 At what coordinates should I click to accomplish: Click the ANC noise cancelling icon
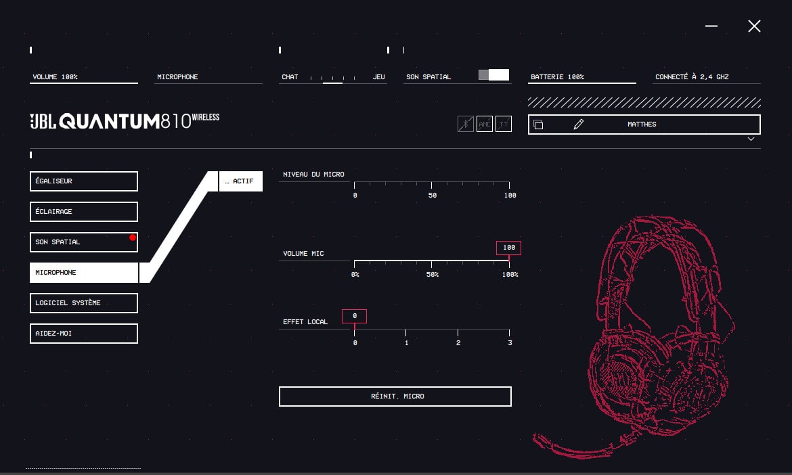pyautogui.click(x=484, y=124)
